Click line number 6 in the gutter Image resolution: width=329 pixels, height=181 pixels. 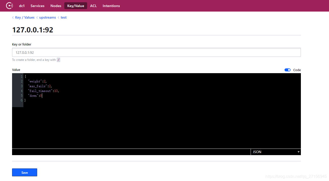coord(22,100)
